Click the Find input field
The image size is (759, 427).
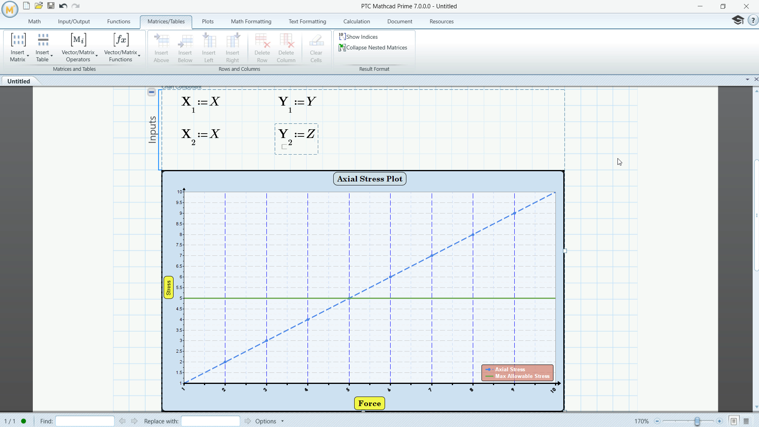tap(85, 421)
